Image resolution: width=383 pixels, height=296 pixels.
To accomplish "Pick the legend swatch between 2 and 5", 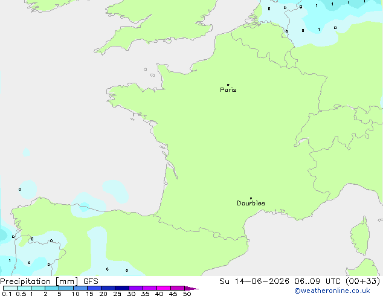I will (x=52, y=288).
